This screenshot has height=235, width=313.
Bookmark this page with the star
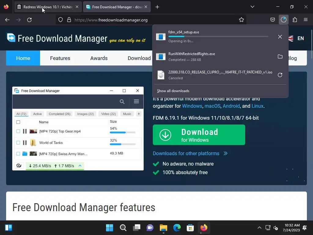[x=241, y=20]
